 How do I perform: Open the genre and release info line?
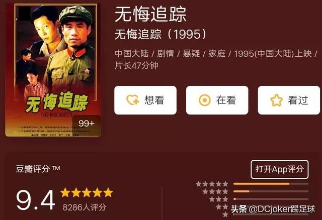coord(216,59)
